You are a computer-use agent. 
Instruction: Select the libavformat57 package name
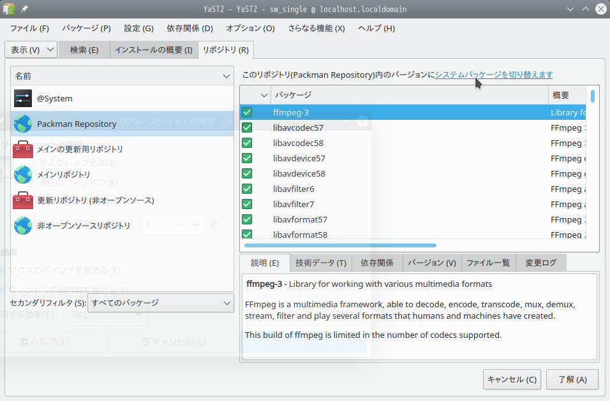[301, 219]
